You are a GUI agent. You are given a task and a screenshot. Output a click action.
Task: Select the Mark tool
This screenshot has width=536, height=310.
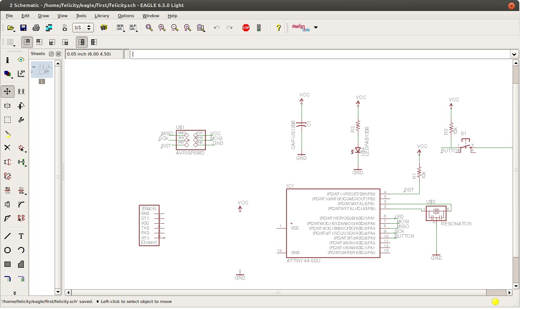point(21,74)
